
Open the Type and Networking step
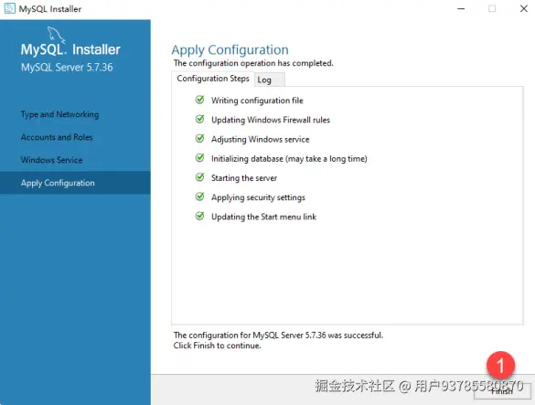point(59,114)
